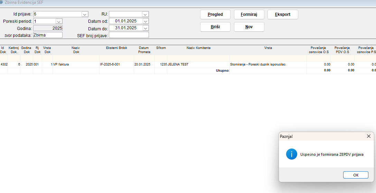Viewport: 376px width, 193px height.
Task: Click the Godina field showing 2025
Action: (x=48, y=28)
